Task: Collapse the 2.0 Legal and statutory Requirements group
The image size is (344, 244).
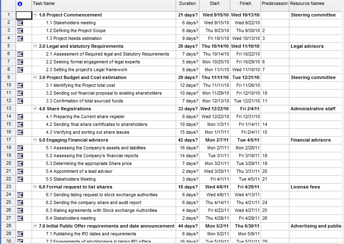Action: tap(35, 46)
